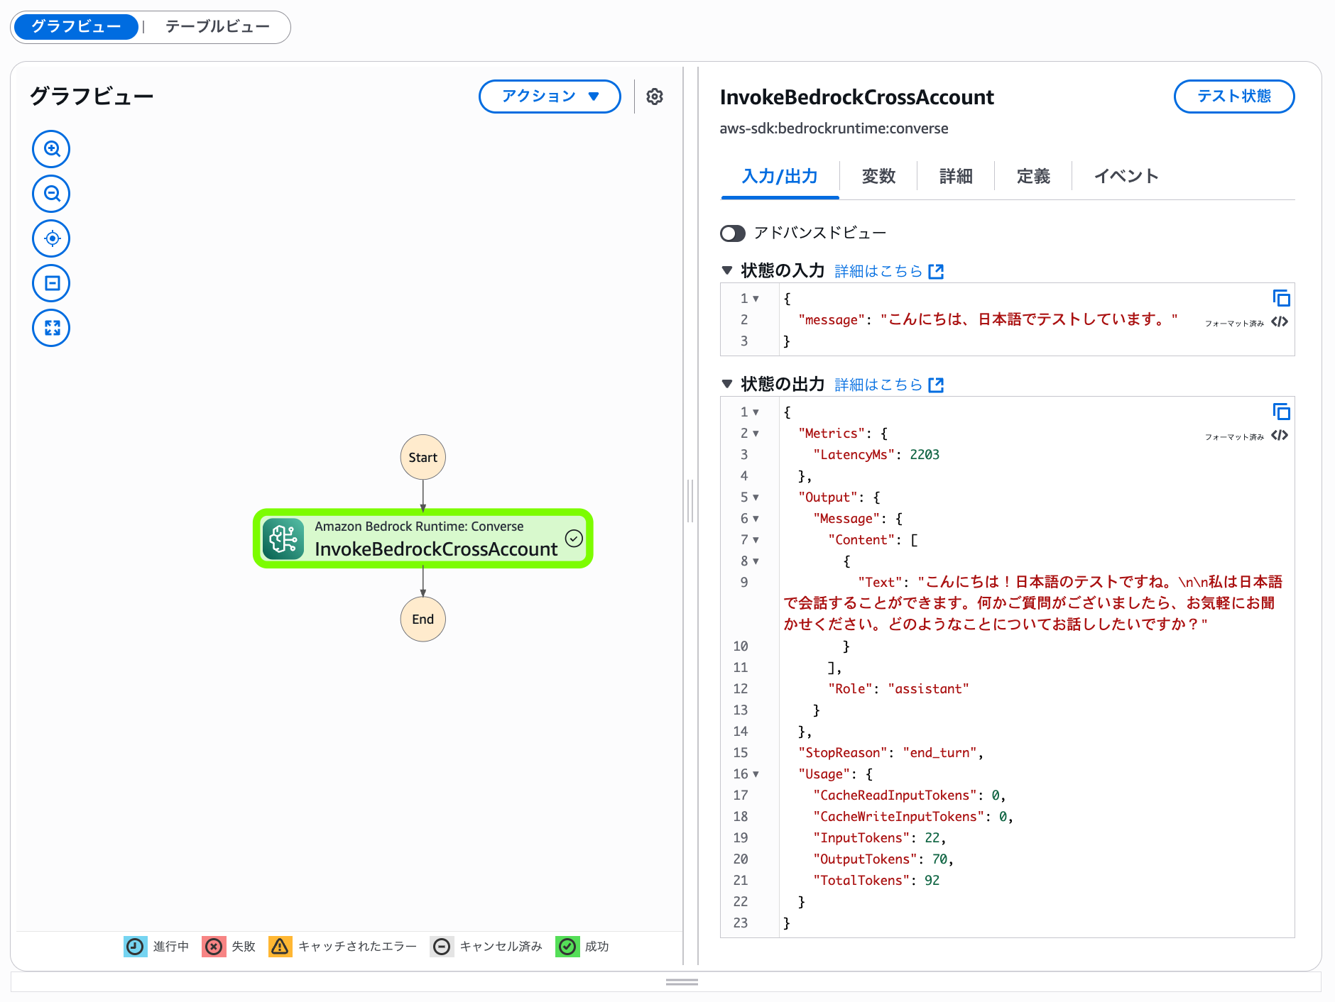1335x1002 pixels.
Task: Toggle formatted code view for state input
Action: 1280,321
